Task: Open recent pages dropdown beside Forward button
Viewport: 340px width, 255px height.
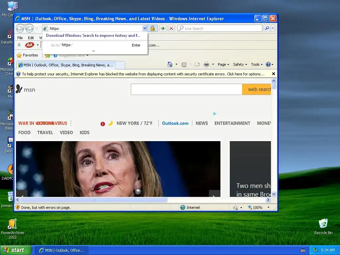Action: click(37, 29)
